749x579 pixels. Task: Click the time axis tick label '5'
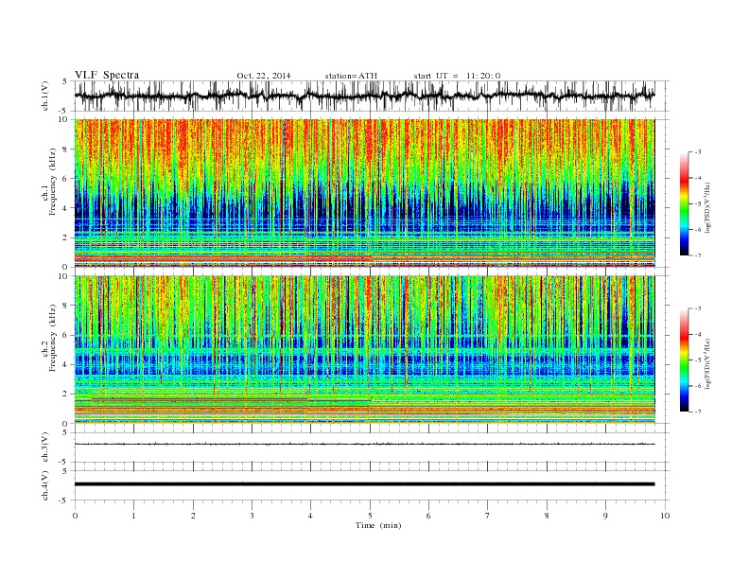[x=370, y=516]
